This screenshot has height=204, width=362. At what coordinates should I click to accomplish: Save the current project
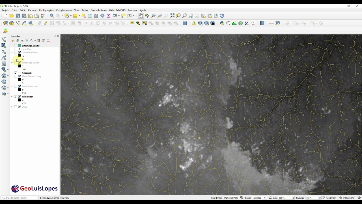[x=18, y=16]
